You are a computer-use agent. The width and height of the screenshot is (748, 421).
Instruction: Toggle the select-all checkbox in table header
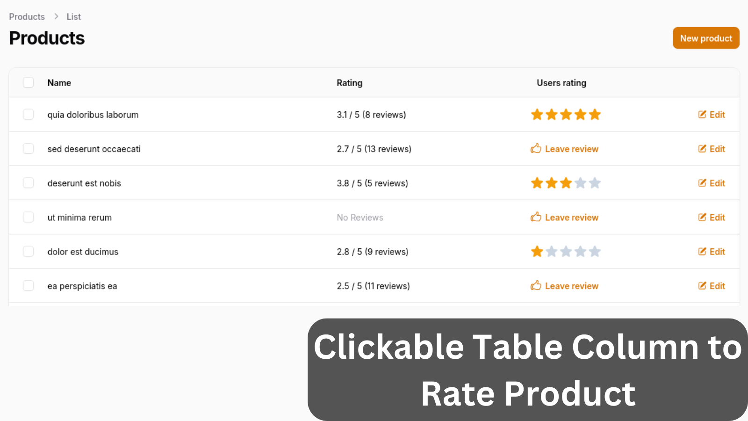29,82
